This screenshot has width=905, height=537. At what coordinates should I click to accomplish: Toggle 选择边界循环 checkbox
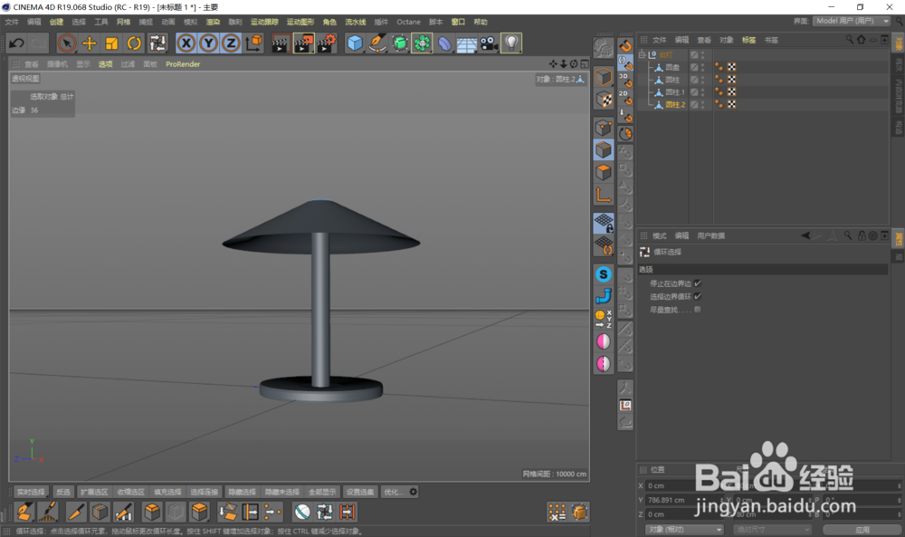coord(697,296)
